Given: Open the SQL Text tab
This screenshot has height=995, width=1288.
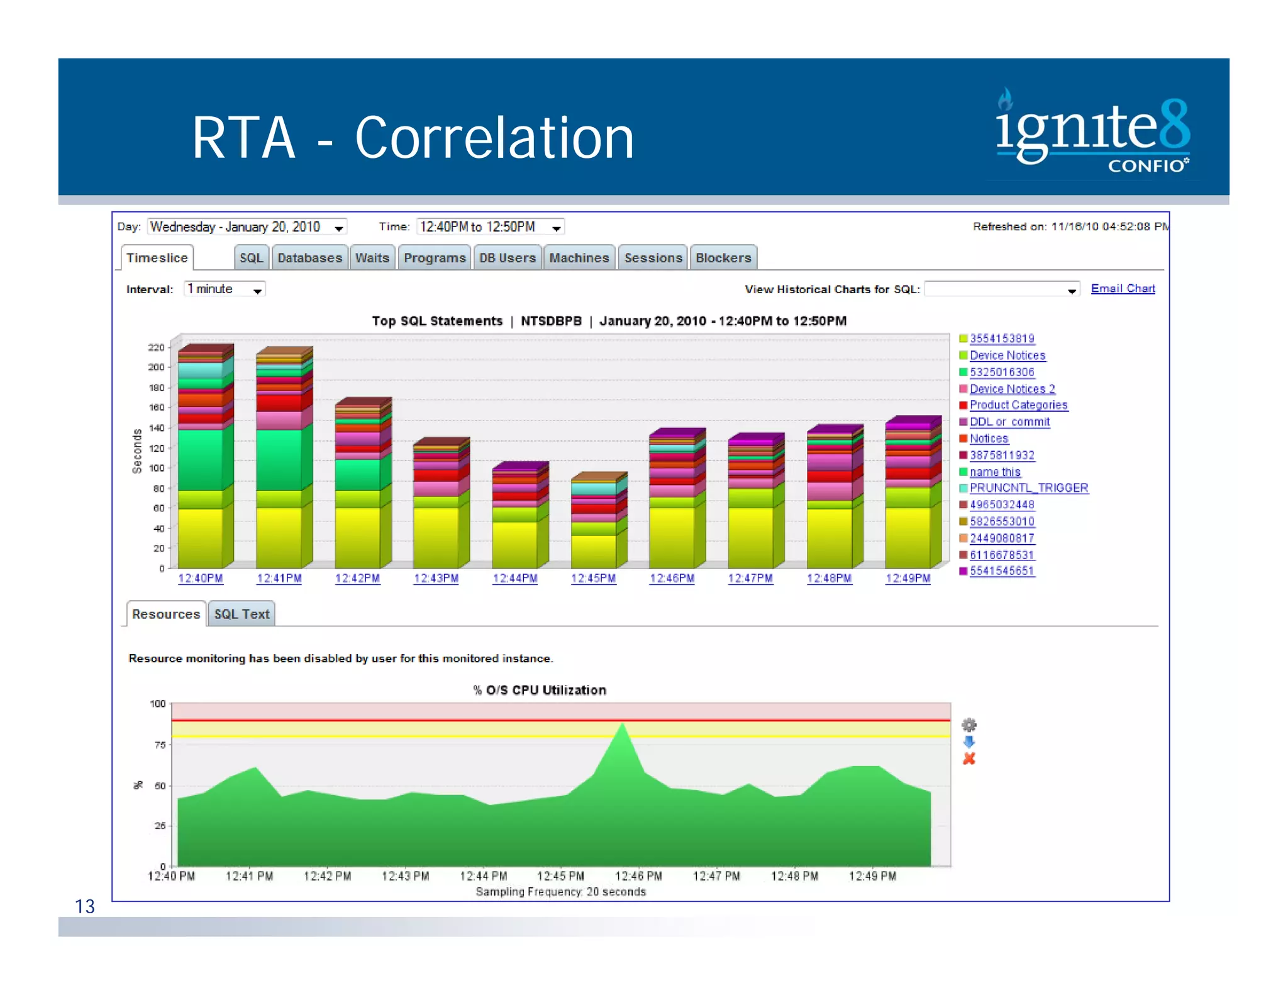Looking at the screenshot, I should [241, 614].
